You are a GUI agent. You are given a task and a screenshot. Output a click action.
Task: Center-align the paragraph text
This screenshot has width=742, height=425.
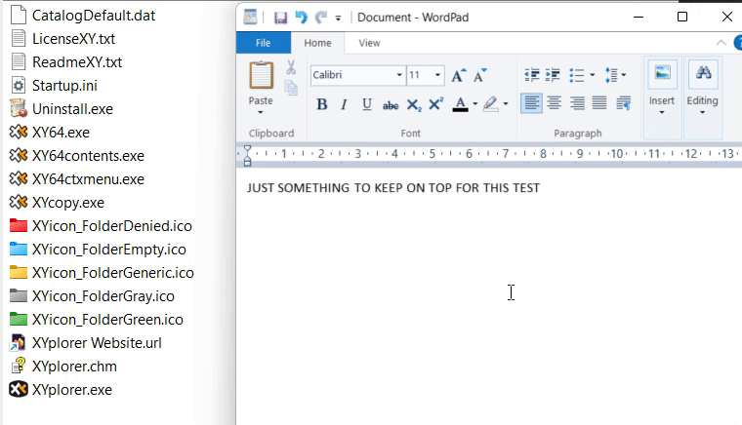point(554,103)
